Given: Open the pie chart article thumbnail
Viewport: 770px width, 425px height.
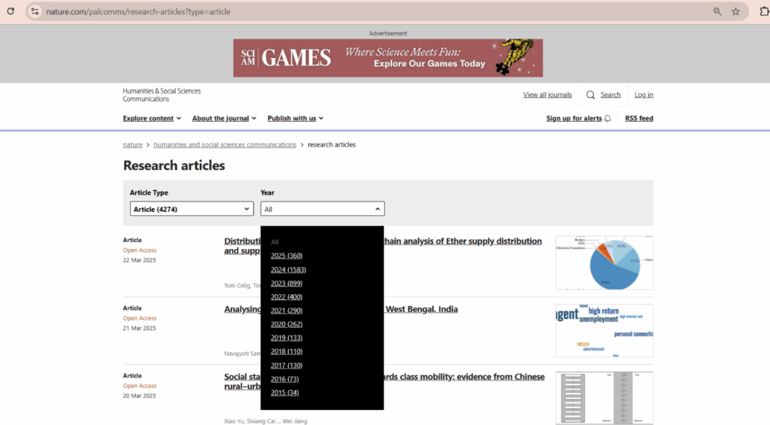Looking at the screenshot, I should [x=604, y=263].
